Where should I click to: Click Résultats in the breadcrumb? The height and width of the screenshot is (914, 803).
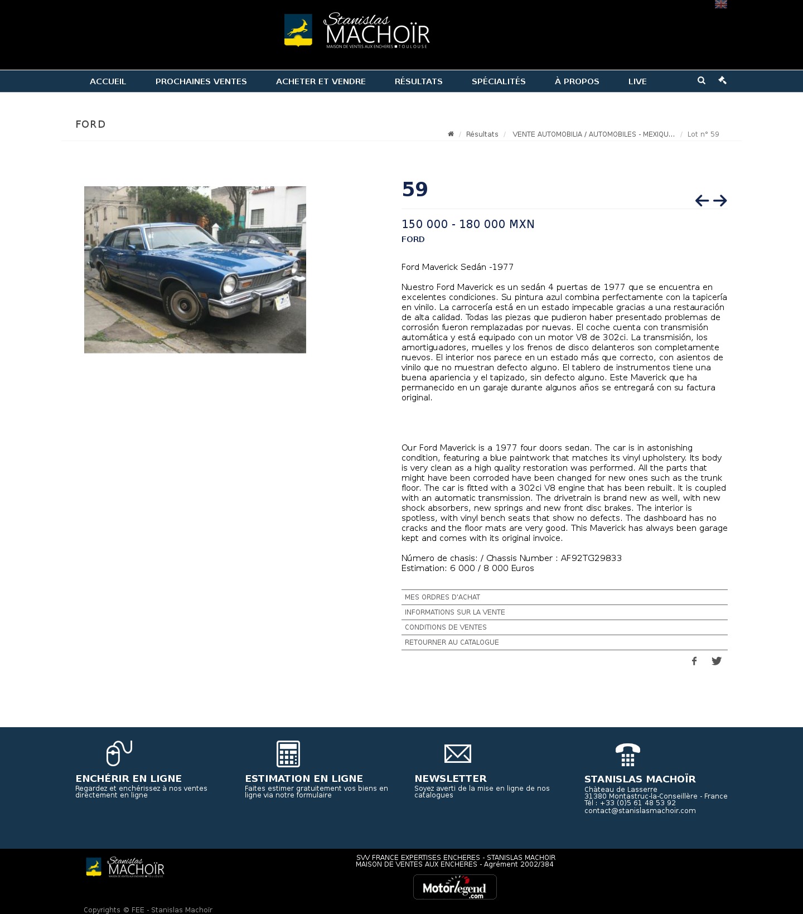point(482,134)
